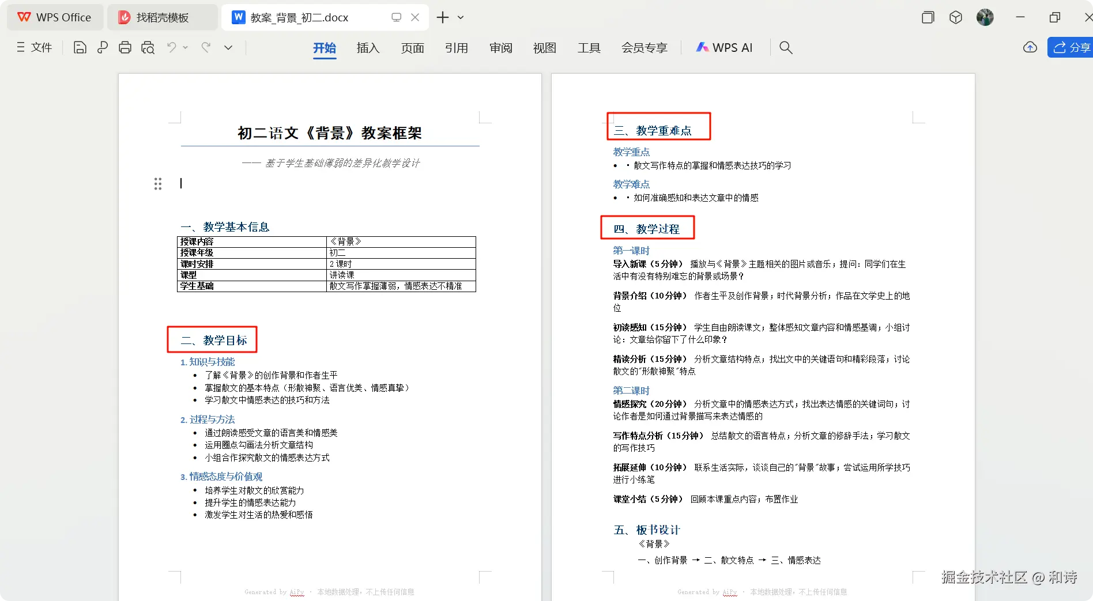Click the Undo arrow icon

pos(172,47)
